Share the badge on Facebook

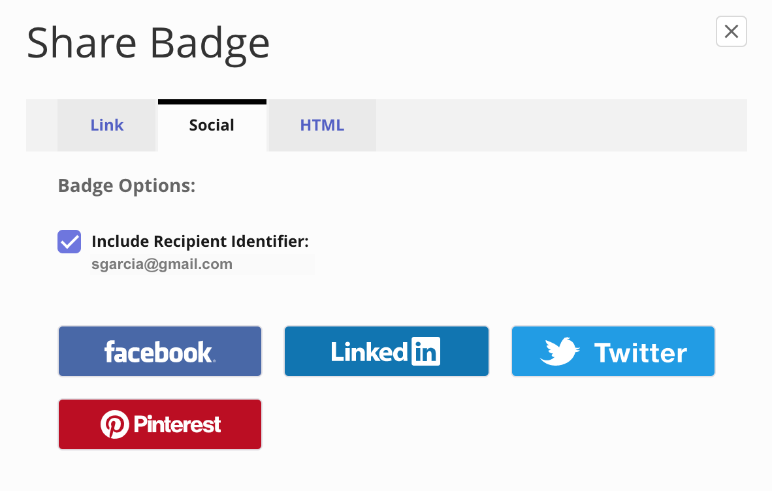click(x=160, y=352)
